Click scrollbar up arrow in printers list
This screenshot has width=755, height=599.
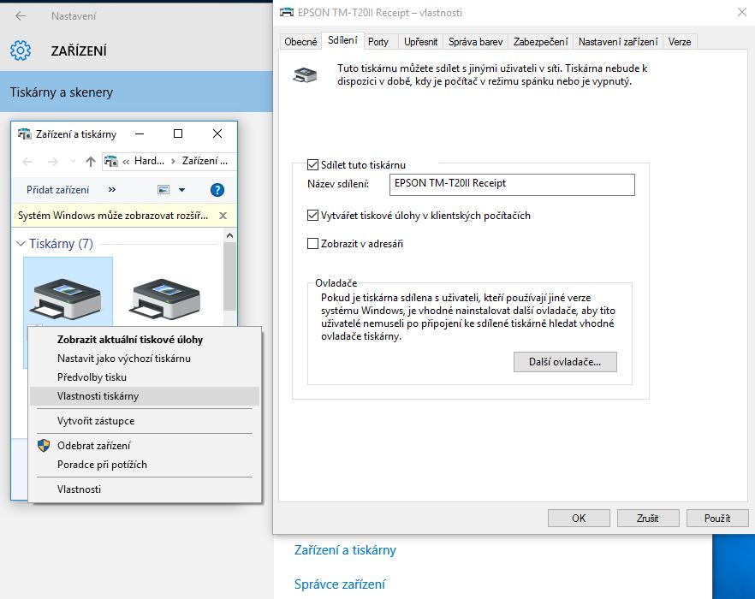(x=229, y=235)
